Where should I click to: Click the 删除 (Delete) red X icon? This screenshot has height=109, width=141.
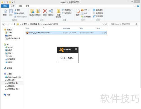(45, 12)
